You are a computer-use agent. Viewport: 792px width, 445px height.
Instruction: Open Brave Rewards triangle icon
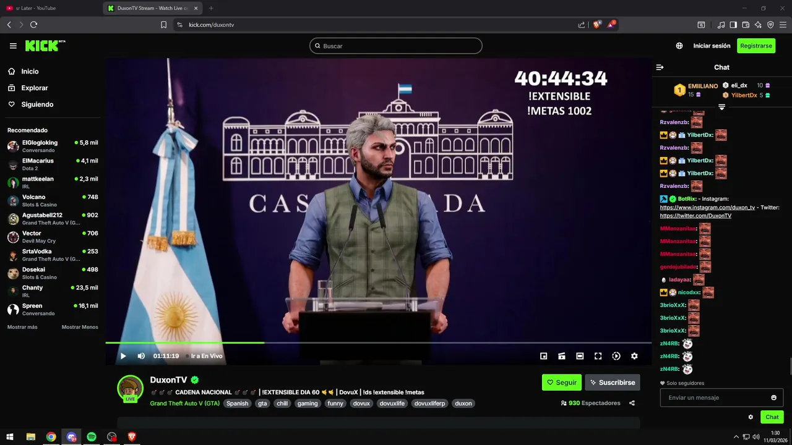click(x=611, y=25)
